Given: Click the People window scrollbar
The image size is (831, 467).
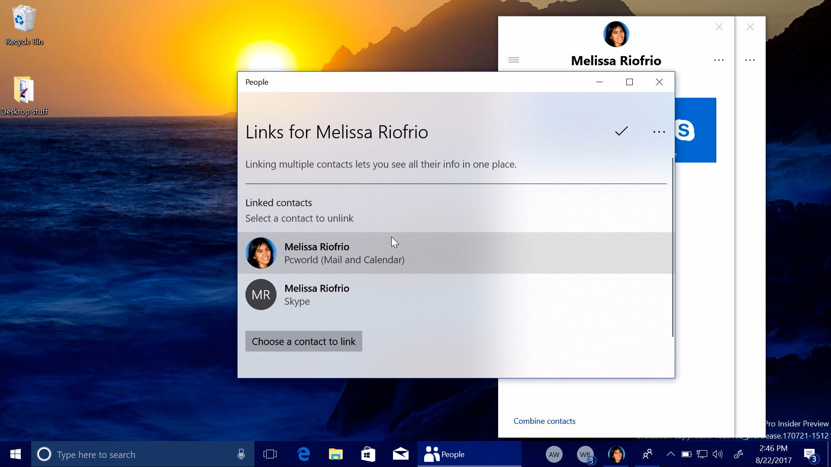Looking at the screenshot, I should click(x=673, y=247).
